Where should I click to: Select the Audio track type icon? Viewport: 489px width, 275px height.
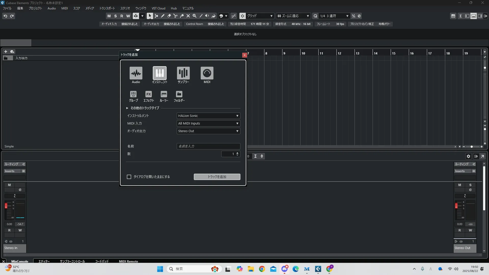136,73
